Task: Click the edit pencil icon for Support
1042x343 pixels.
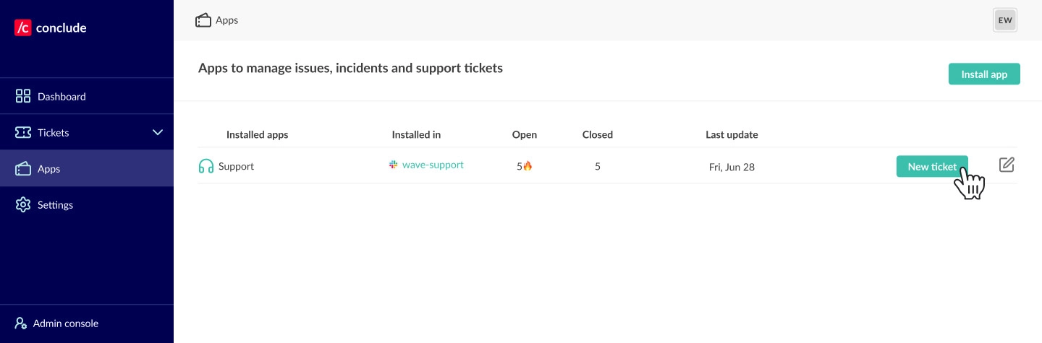Action: click(1007, 165)
